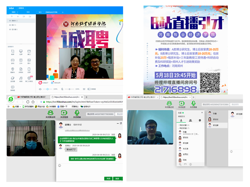Click the green interview-room people icon, left browser
The width and height of the screenshot is (250, 187).
[50, 113]
